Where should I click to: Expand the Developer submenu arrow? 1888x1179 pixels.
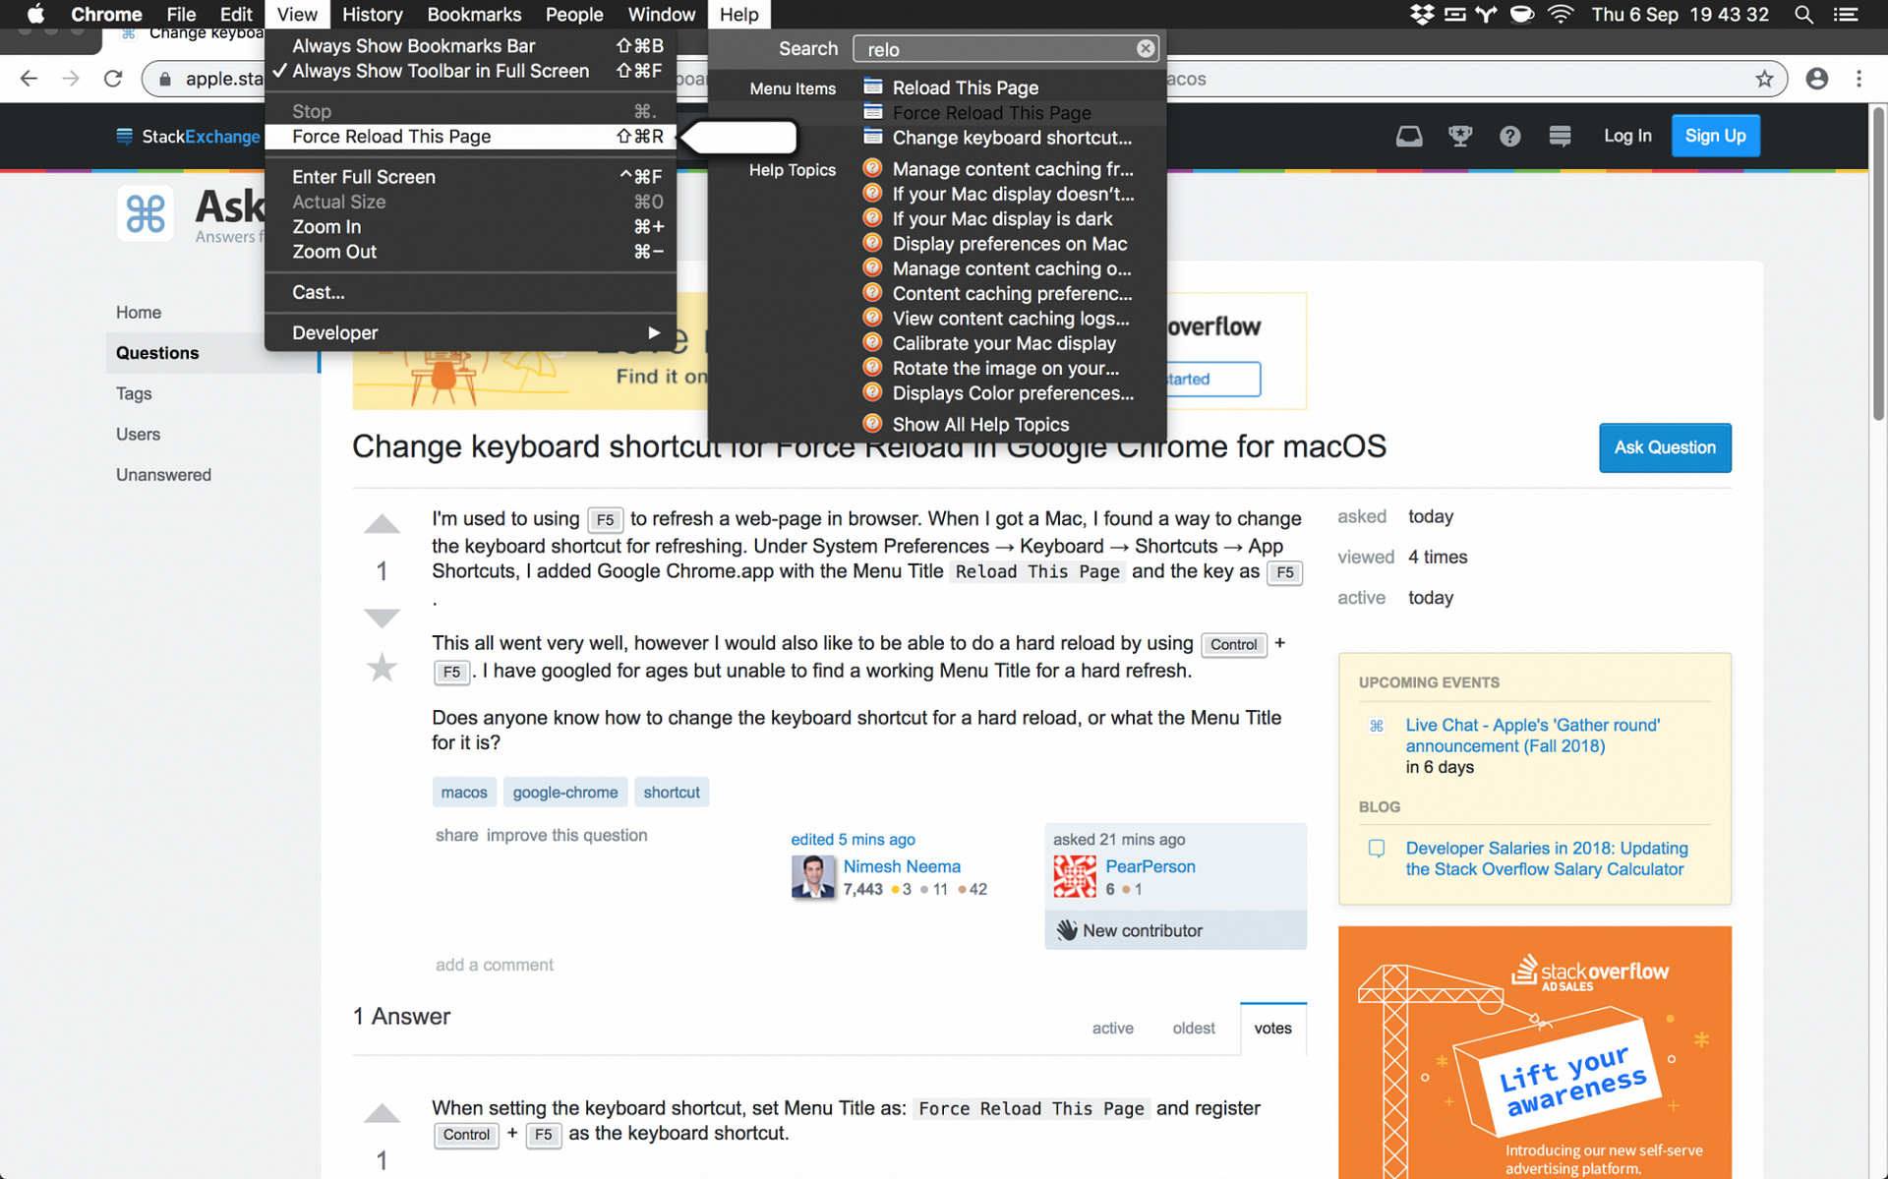click(x=653, y=331)
